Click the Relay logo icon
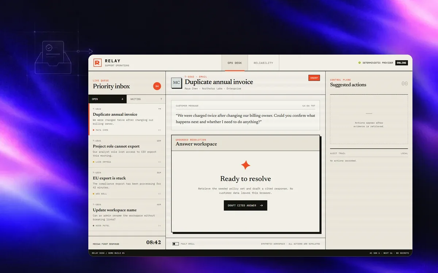Viewport: 438px width, 273px height. point(97,63)
